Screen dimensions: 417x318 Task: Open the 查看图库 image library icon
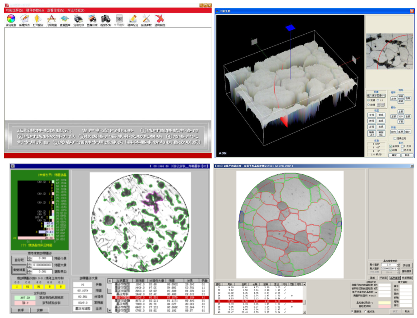pos(65,19)
